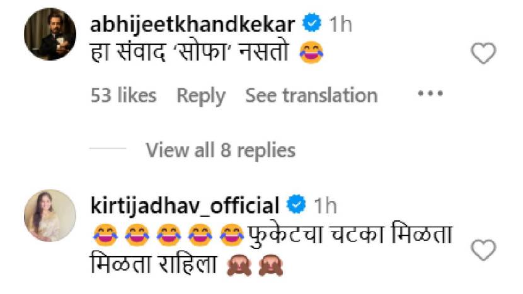The height and width of the screenshot is (294, 523).
Task: Like kirtijadhav_official's comment with the heart icon
Action: coord(483,250)
